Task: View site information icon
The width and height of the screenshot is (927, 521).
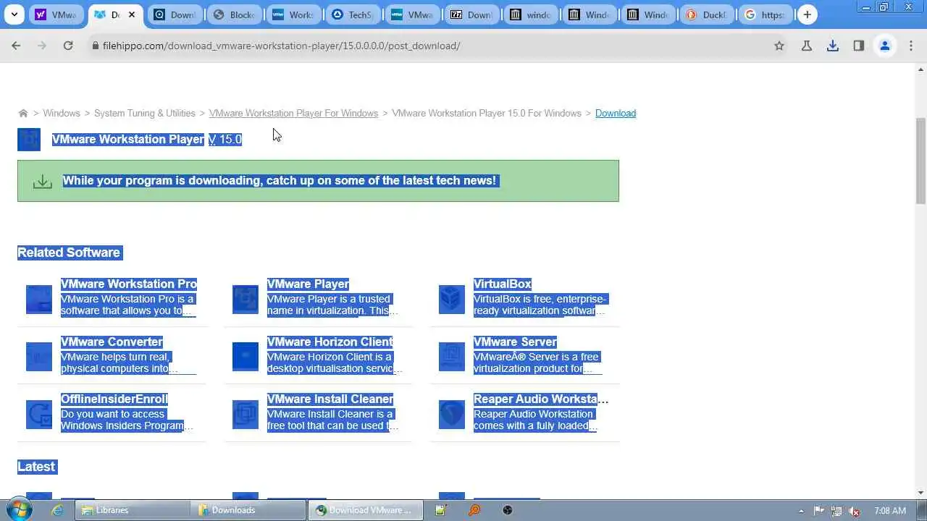Action: (95, 46)
